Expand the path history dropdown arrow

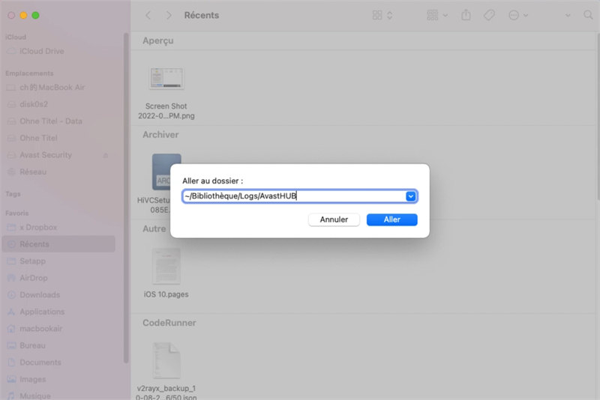410,196
